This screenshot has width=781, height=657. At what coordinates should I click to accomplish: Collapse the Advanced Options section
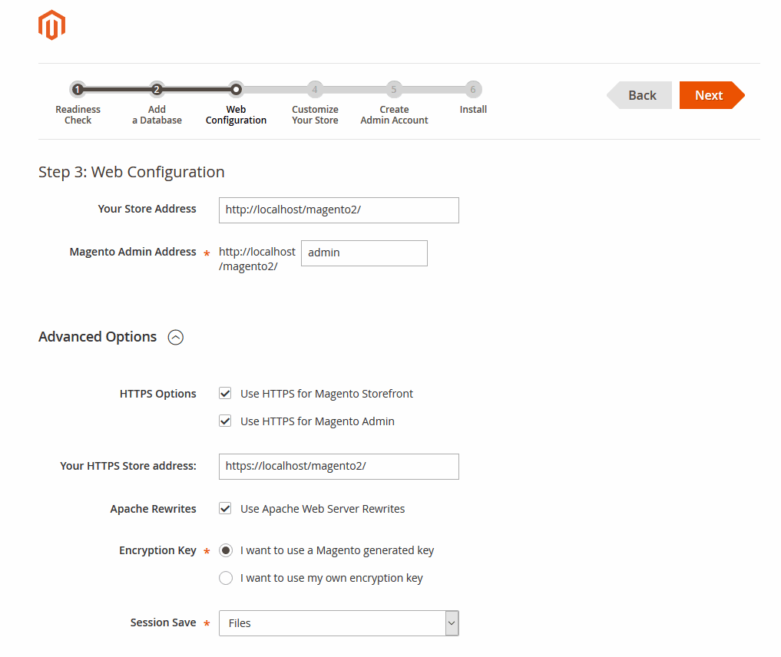pyautogui.click(x=176, y=338)
